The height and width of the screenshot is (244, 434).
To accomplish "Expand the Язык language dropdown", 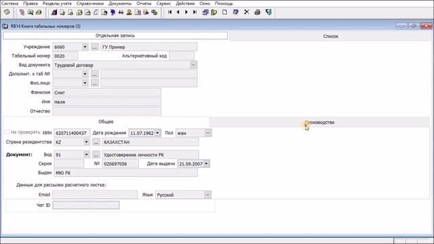I will pyautogui.click(x=208, y=195).
